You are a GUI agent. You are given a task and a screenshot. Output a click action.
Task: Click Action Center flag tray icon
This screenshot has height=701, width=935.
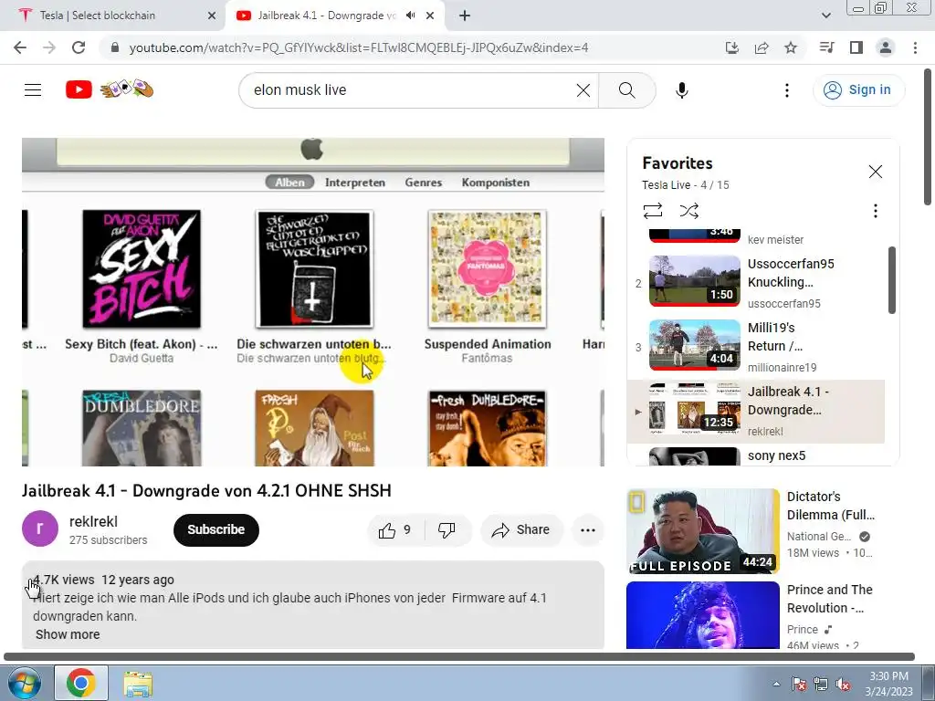(x=798, y=684)
